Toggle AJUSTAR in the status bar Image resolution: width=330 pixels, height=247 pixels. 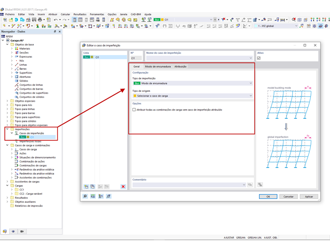[229, 237]
